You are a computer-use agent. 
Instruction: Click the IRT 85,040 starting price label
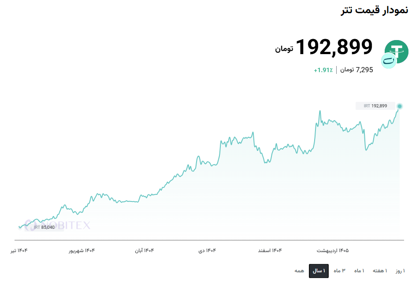[x=44, y=227]
